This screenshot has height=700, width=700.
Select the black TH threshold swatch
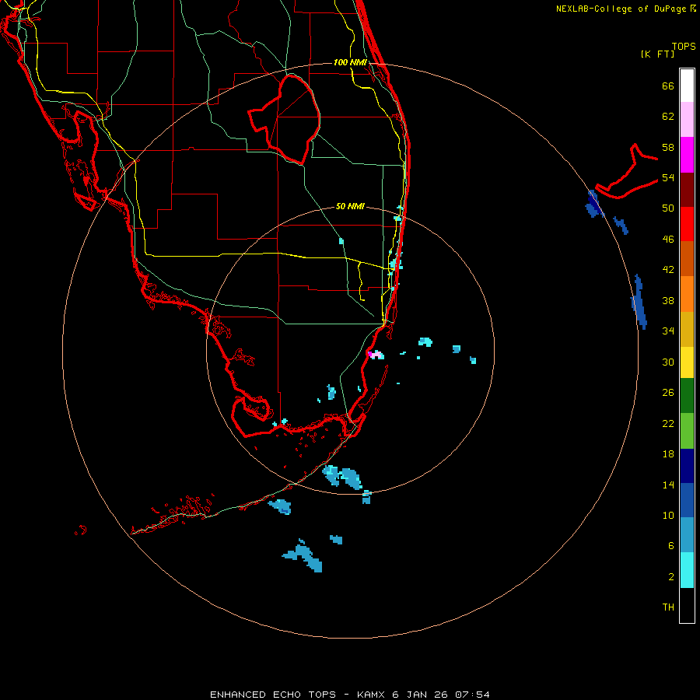tap(687, 605)
